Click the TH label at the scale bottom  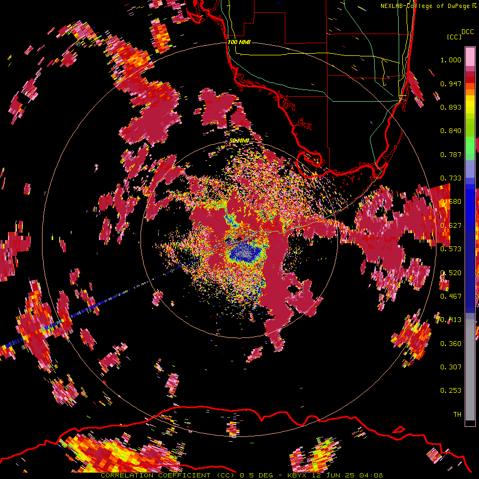pos(457,415)
